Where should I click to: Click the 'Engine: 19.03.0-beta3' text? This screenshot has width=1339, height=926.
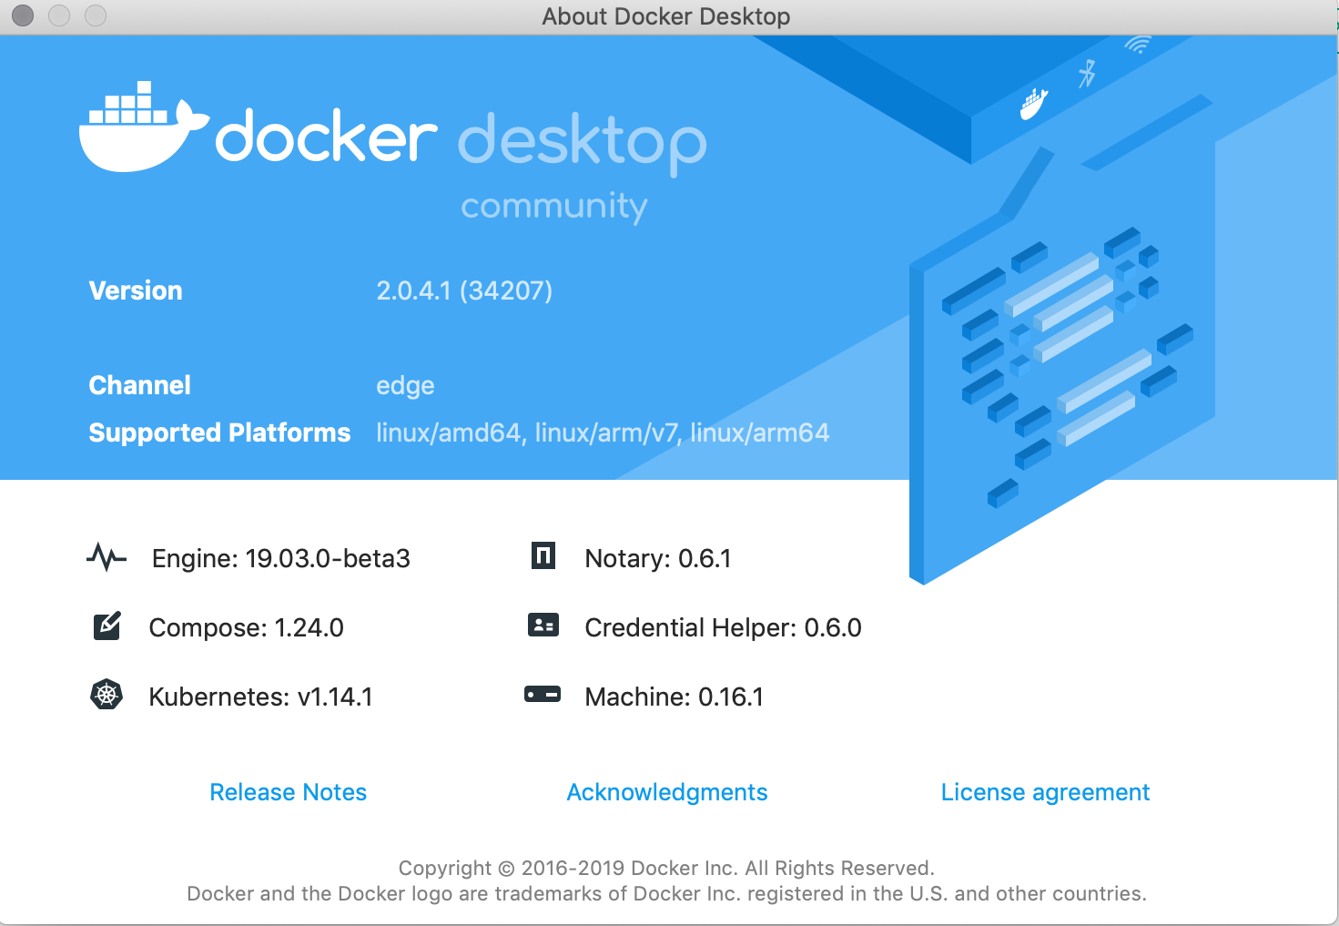click(x=281, y=558)
